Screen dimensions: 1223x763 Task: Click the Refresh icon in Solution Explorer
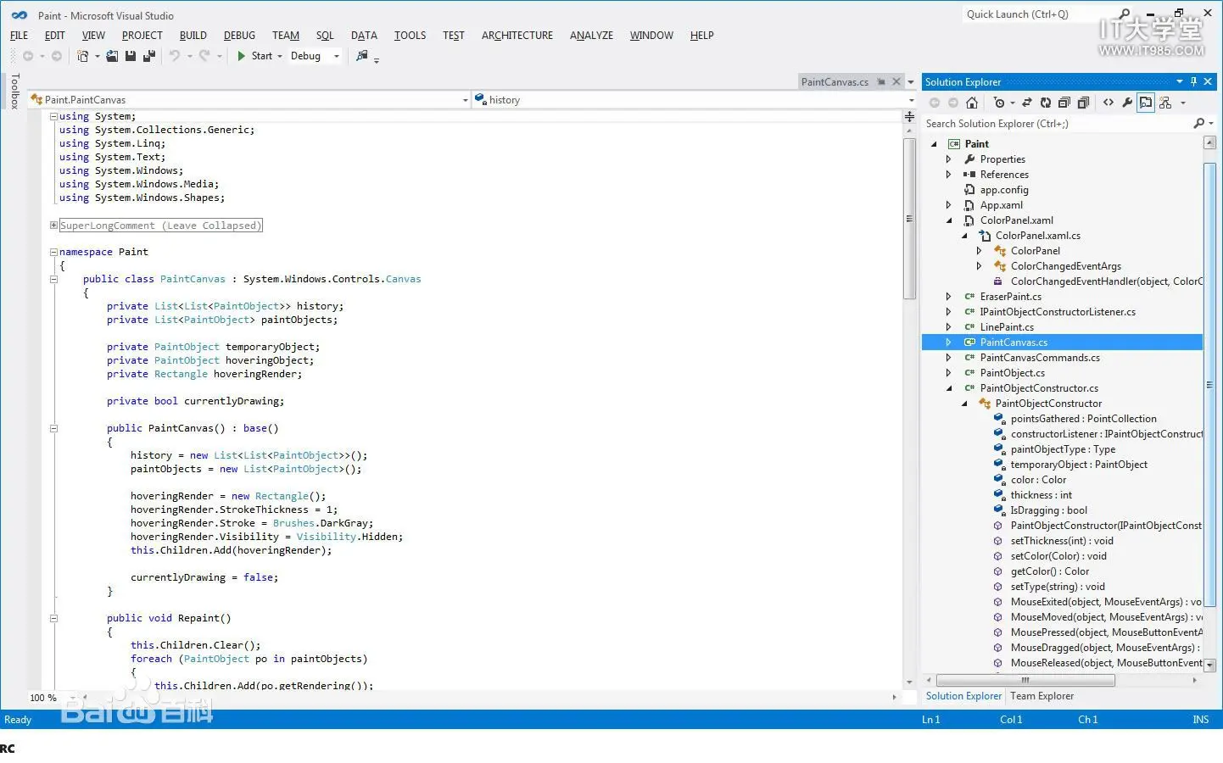tap(1045, 103)
